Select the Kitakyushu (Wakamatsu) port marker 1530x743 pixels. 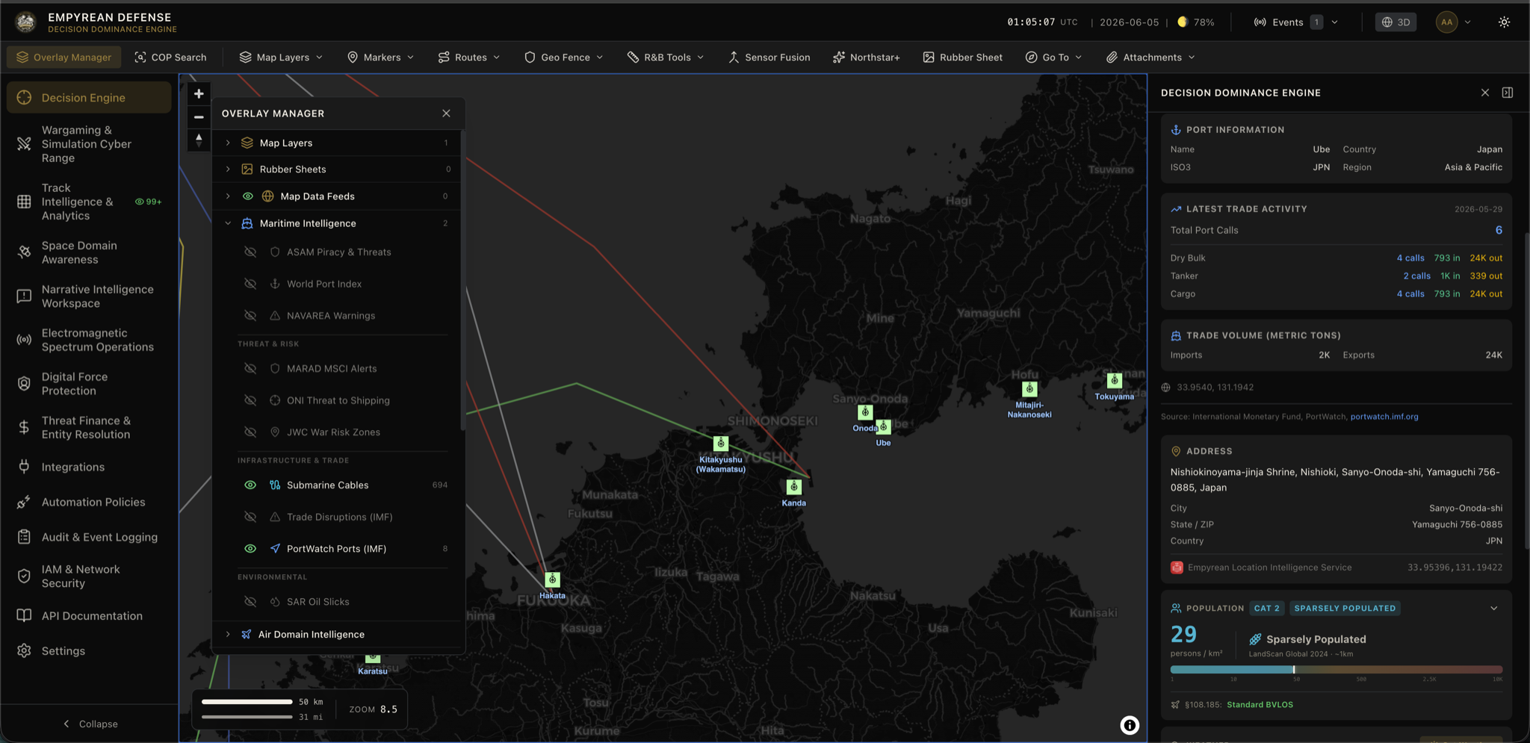pos(720,444)
